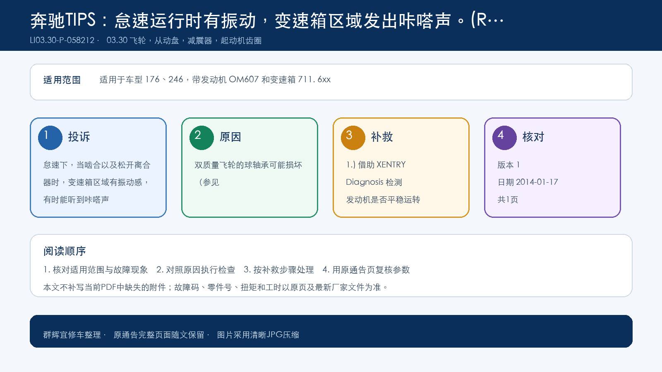Screen dimensions: 662x372
Task: Click the page title starting 奔驰TIPS
Action: click(x=267, y=20)
